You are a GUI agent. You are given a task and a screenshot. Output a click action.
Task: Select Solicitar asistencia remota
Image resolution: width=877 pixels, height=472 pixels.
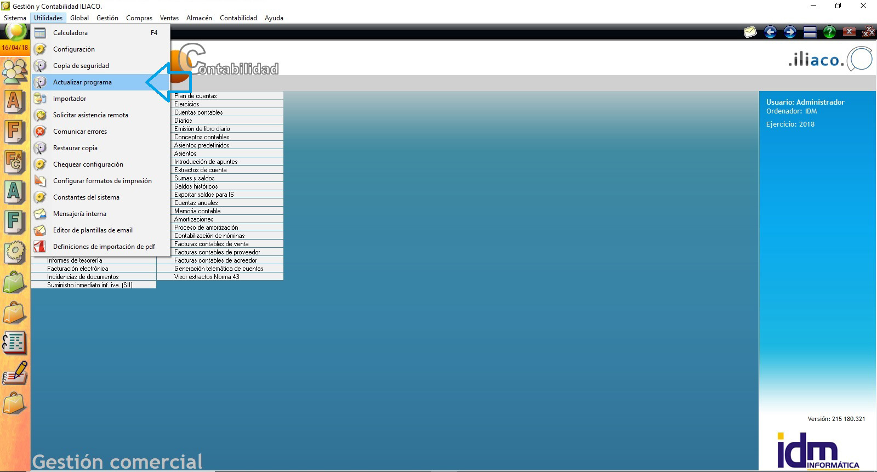(x=101, y=115)
